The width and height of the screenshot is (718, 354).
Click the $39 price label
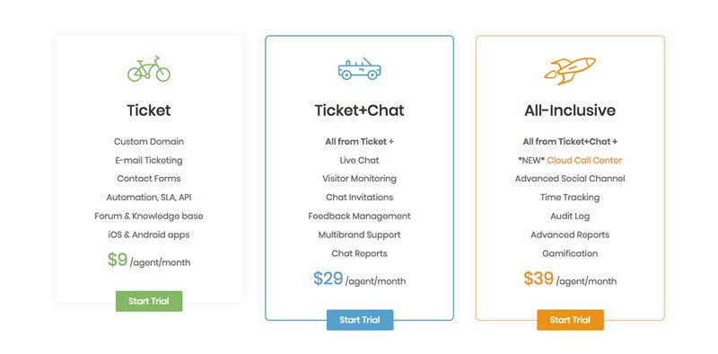539,279
